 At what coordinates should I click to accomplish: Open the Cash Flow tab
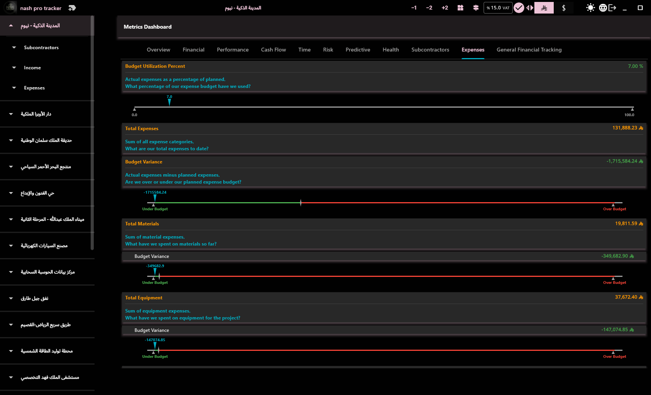274,50
